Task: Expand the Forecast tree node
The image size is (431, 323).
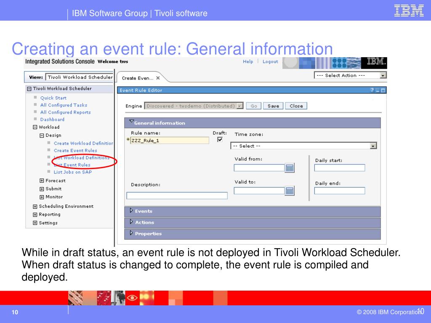Action: [42, 181]
